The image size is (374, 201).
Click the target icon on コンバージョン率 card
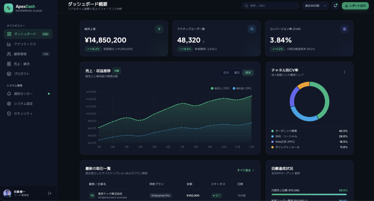pyautogui.click(x=344, y=29)
